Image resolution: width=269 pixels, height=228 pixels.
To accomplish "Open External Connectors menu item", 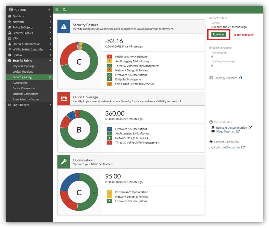I will click(x=30, y=94).
